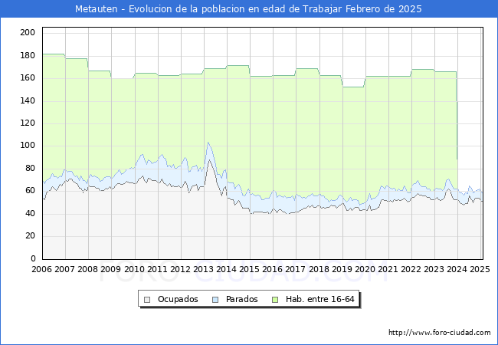Select the Ocupados legend label

[178, 299]
